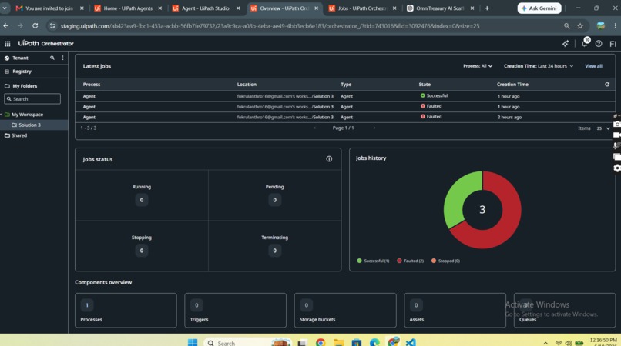Select the Pending jobs count

coord(274,200)
